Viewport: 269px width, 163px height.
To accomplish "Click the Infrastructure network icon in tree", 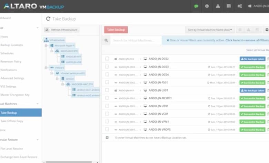I will (46, 40).
